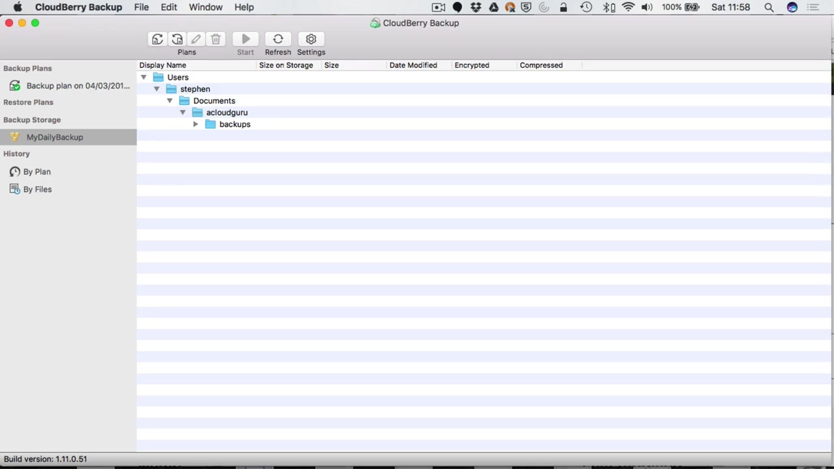Click the By Files history icon
This screenshot has height=469, width=834.
(15, 190)
